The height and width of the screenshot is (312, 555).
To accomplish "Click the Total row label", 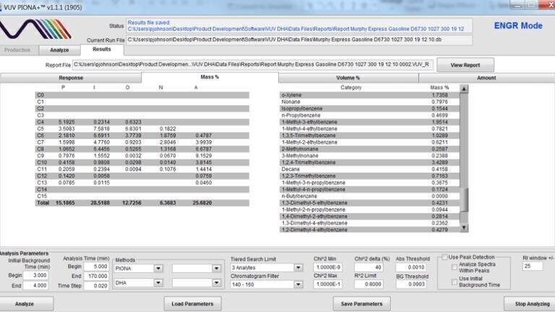I will 43,203.
